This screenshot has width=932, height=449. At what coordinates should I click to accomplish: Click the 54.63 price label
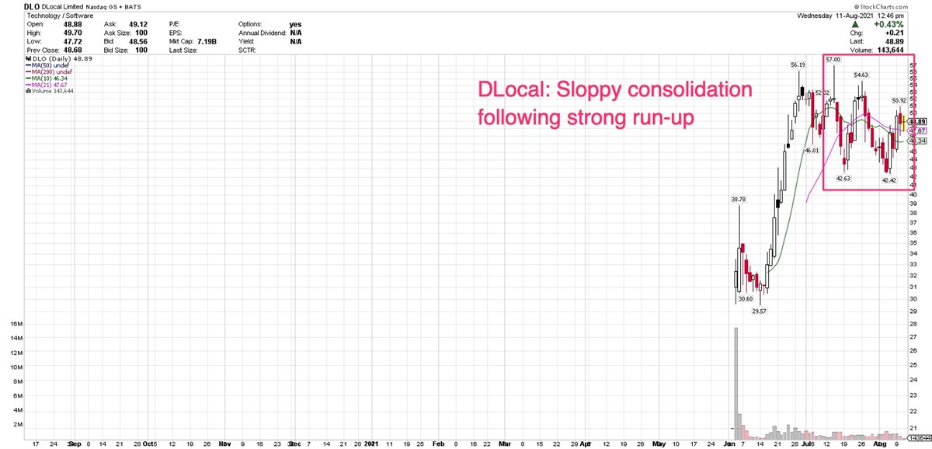pyautogui.click(x=861, y=75)
